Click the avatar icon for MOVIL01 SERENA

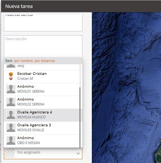(11, 89)
